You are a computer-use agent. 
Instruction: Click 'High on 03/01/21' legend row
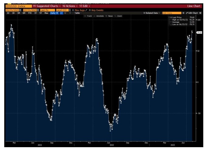click(x=182, y=20)
